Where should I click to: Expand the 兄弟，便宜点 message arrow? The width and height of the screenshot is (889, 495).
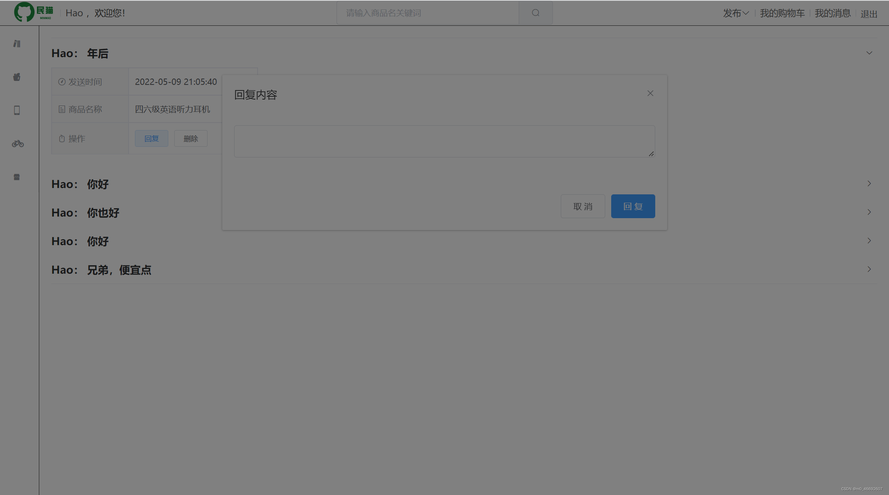869,269
